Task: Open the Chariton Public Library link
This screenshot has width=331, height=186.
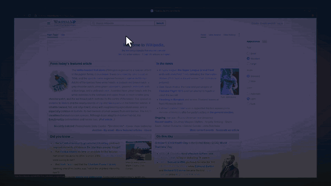Action: pos(102,164)
